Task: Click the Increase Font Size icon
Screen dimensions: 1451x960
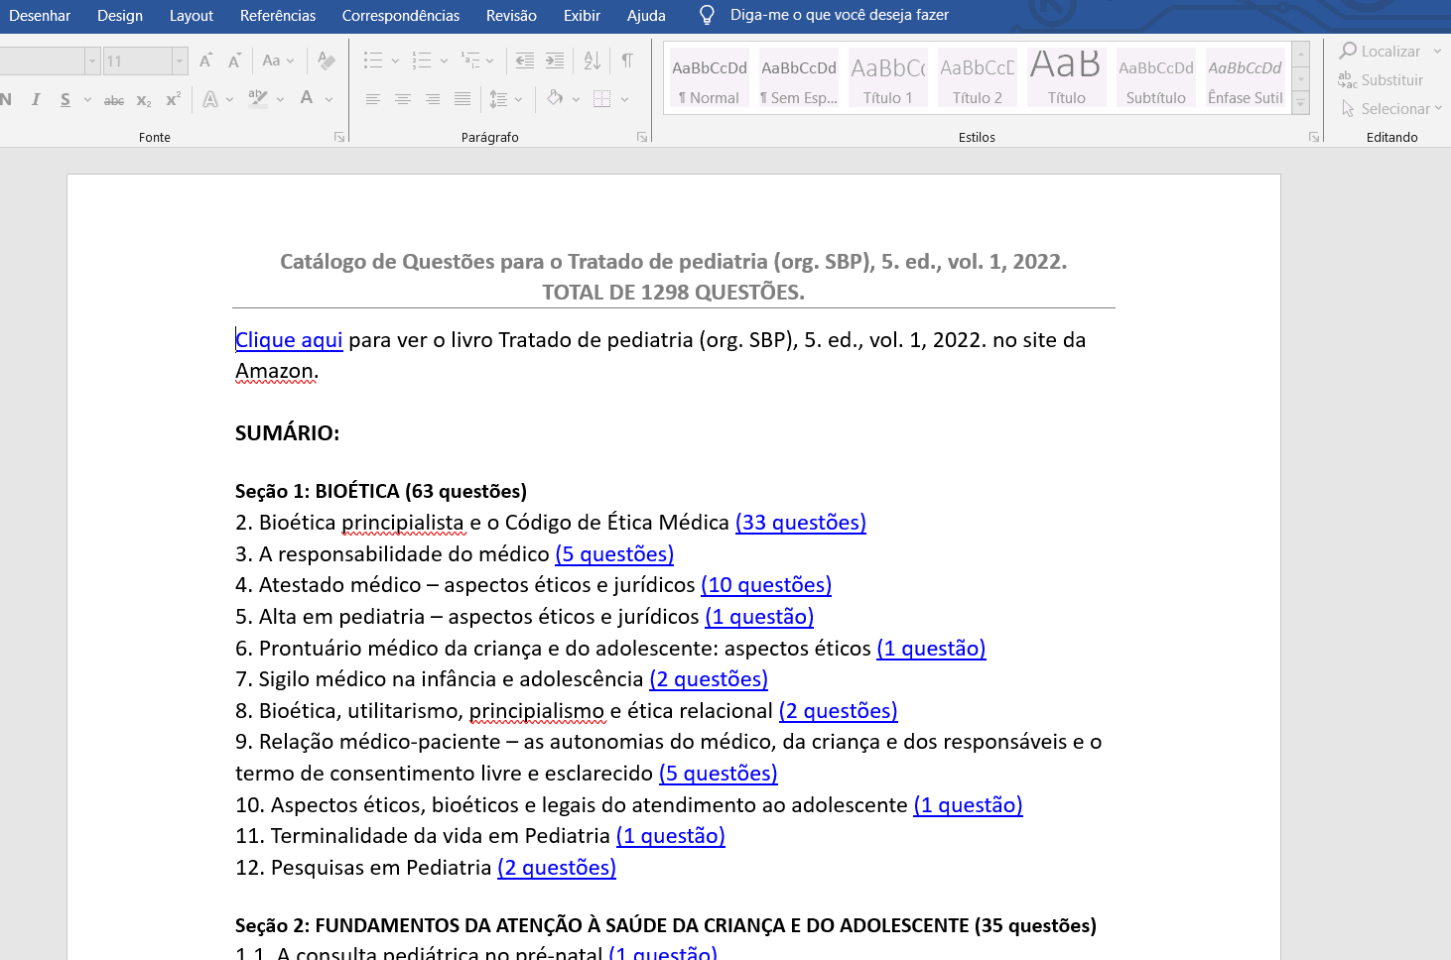Action: 205,60
